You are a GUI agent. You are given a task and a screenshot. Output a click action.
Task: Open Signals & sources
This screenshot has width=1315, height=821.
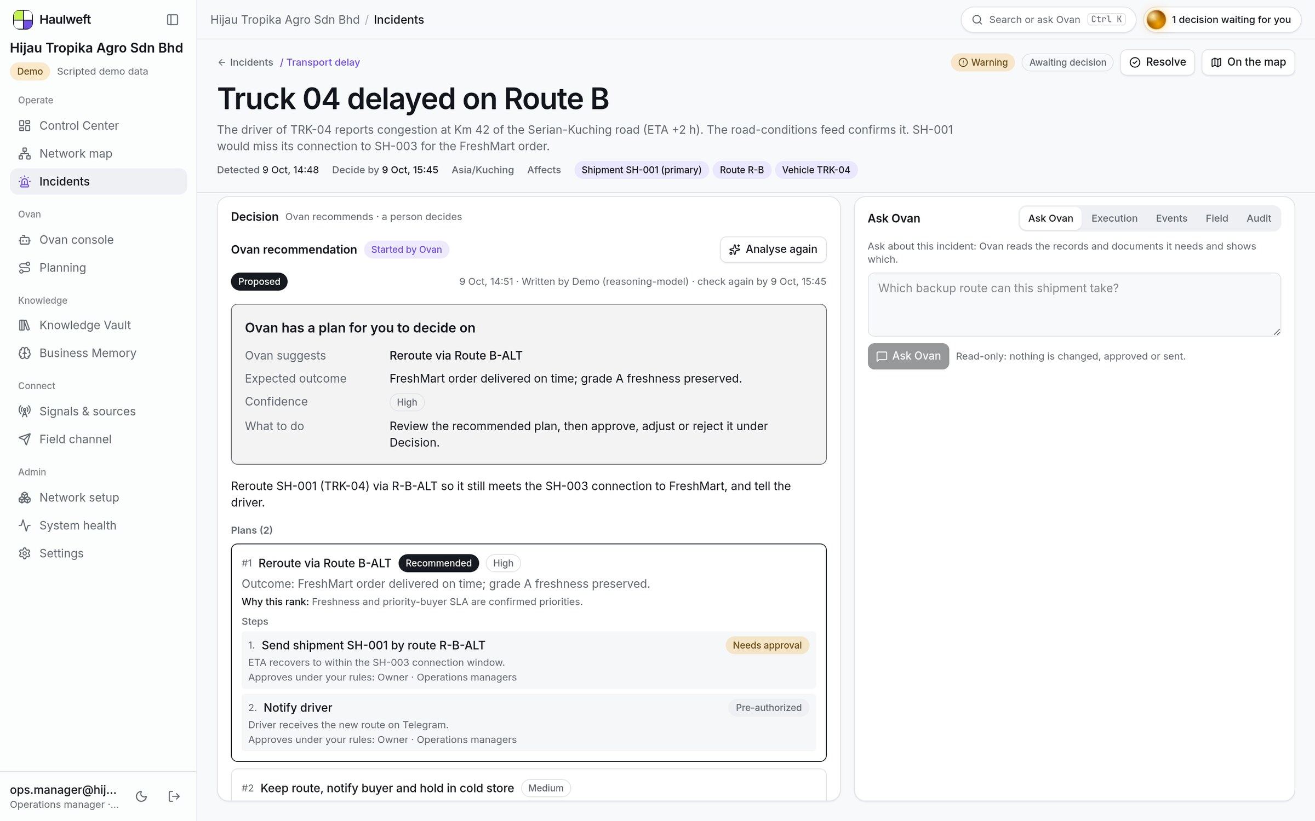coord(99,411)
